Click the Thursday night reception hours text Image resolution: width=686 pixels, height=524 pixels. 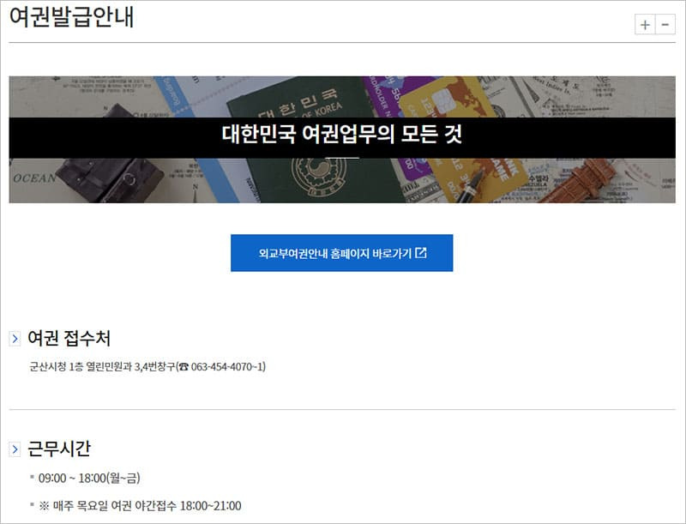coord(141,504)
